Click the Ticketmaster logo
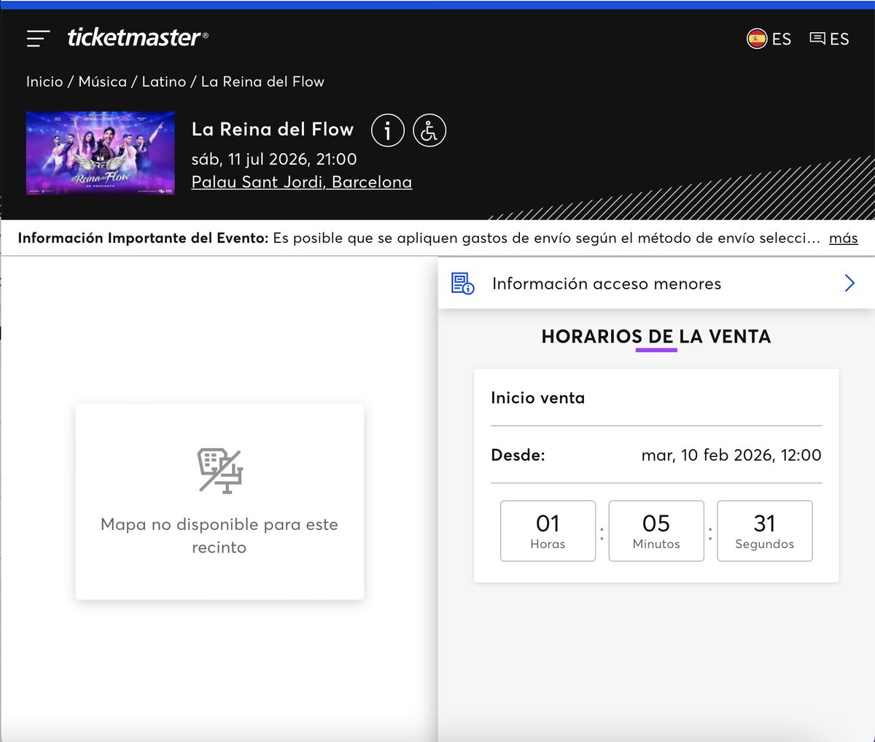Viewport: 875px width, 742px height. [136, 38]
